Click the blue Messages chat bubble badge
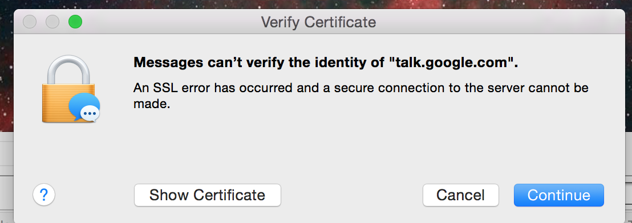Screen dimensions: 632x223 pos(84,108)
